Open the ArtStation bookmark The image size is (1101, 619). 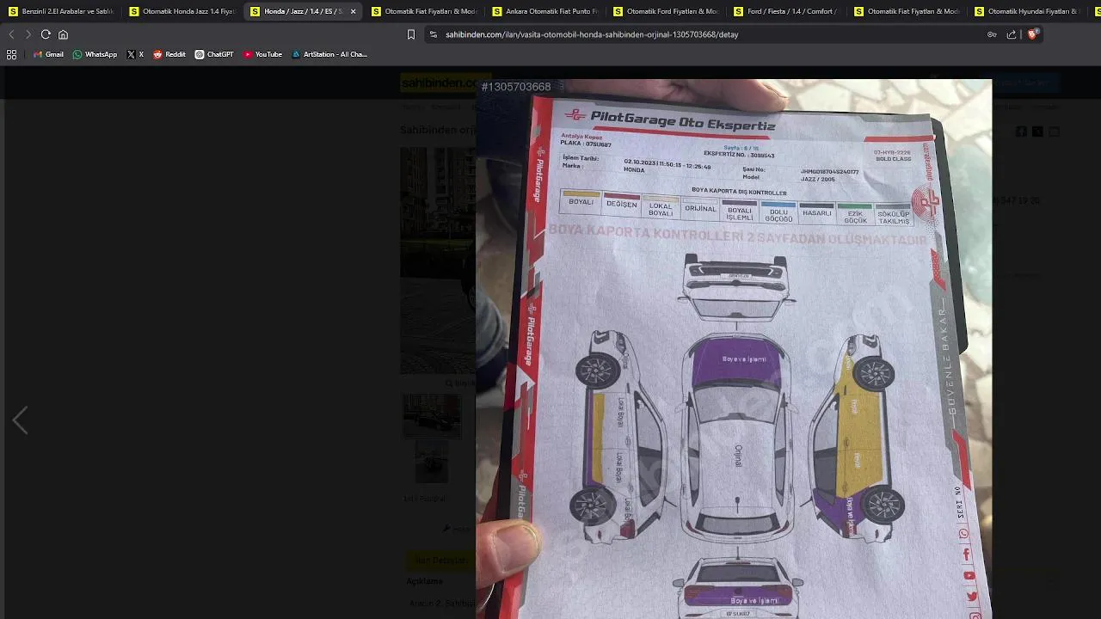point(329,54)
